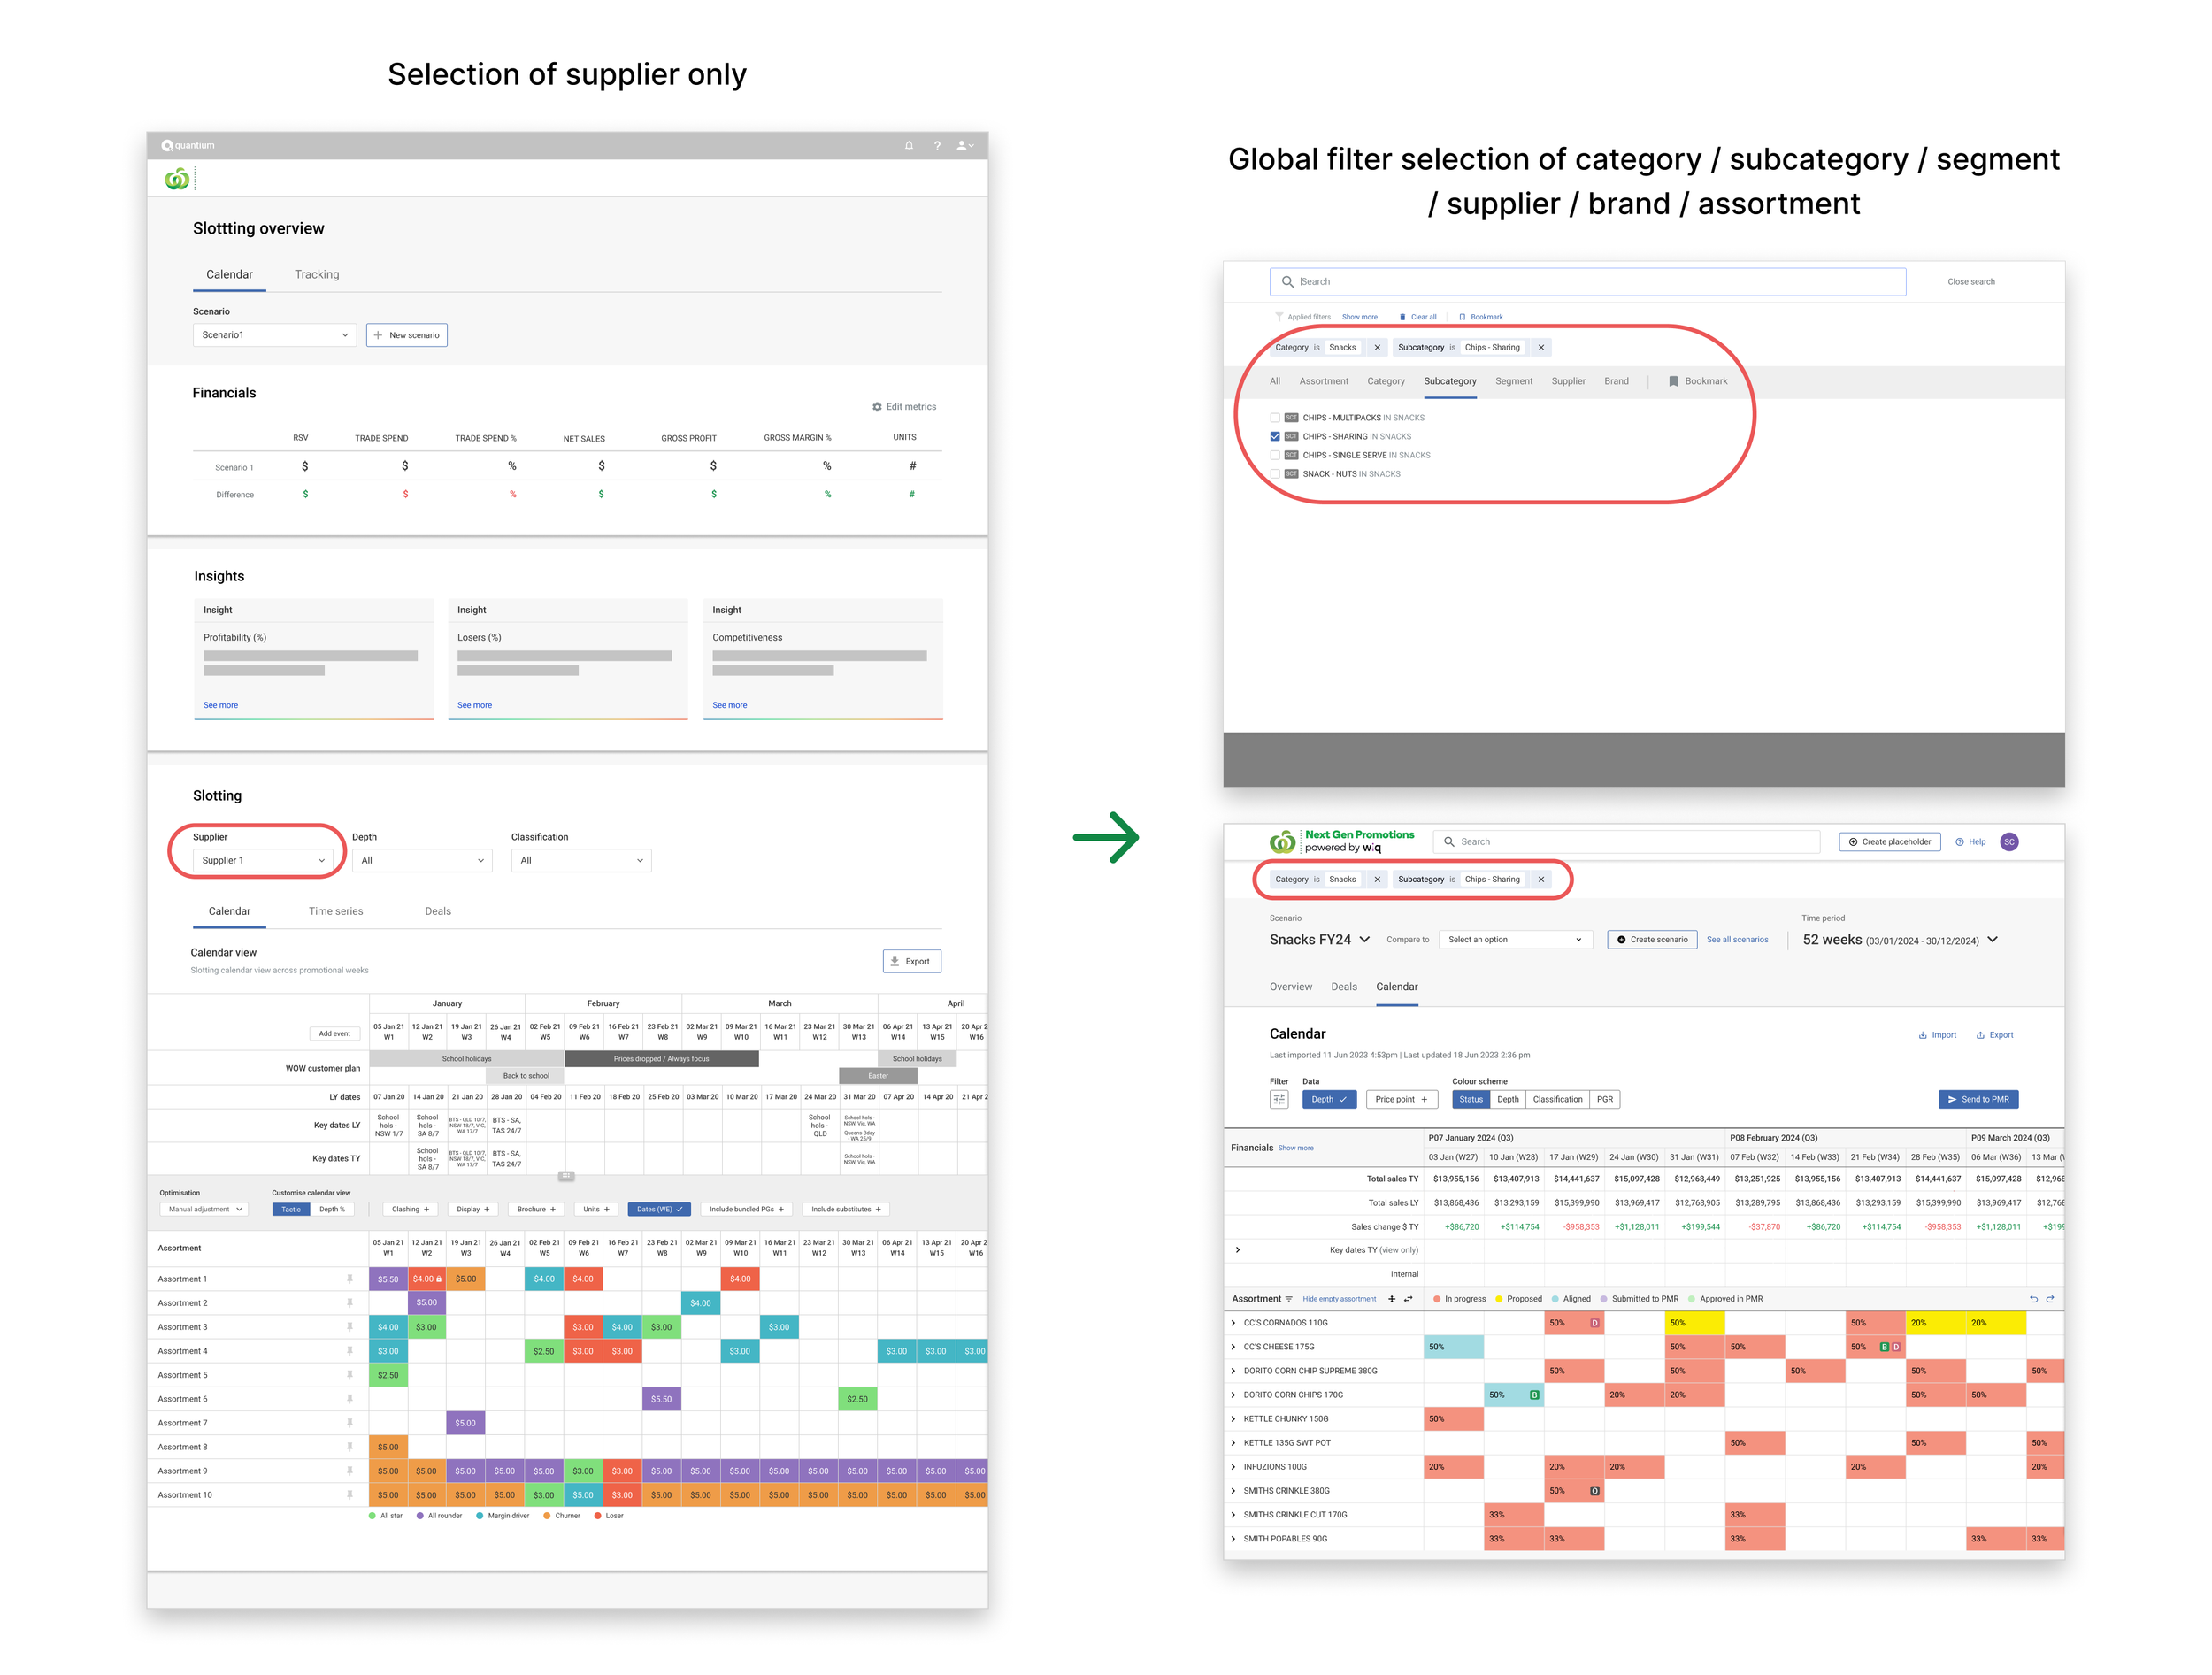Select the Segment filter tab
The width and height of the screenshot is (2212, 1675).
coord(1513,381)
